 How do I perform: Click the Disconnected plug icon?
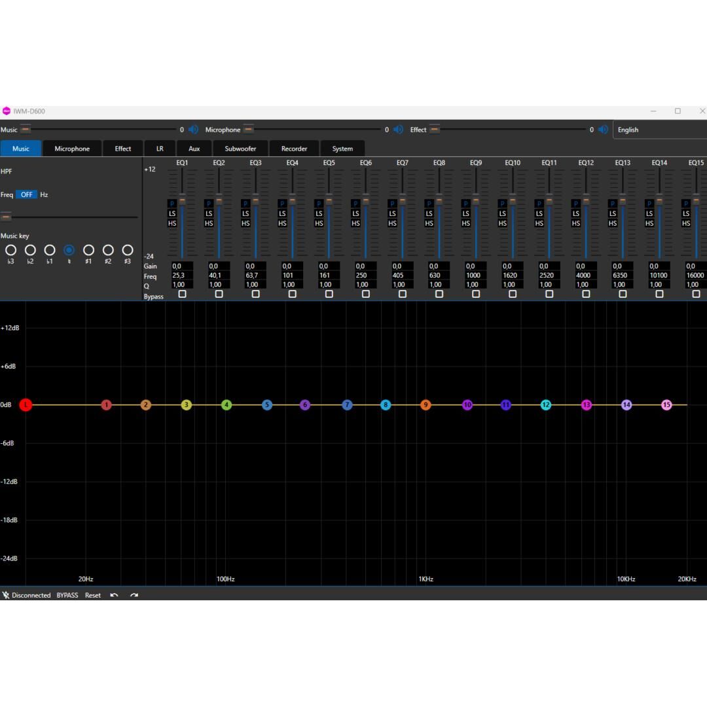click(x=6, y=595)
